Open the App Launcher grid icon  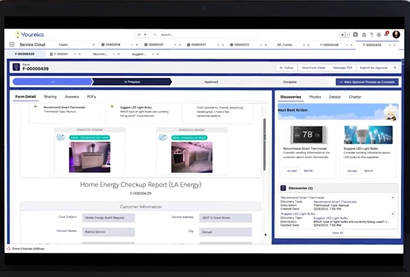[12, 44]
